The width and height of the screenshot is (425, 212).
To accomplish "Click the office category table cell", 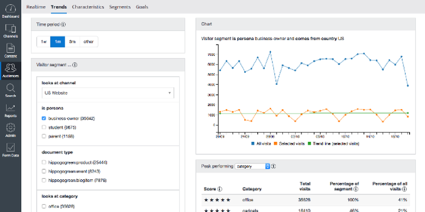I will [248, 200].
